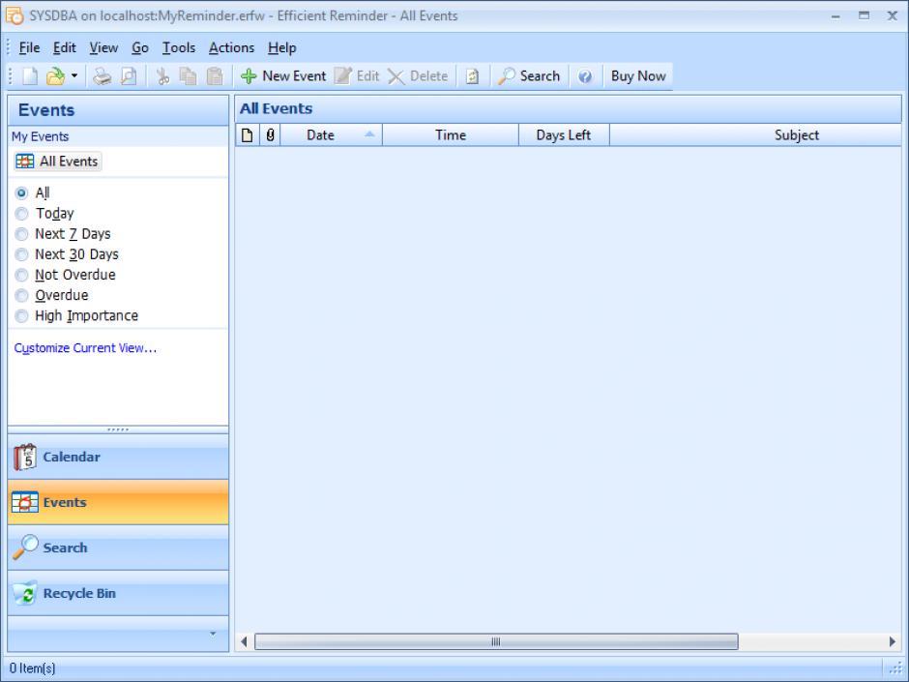
Task: Click the horizontal scrollbar thumb
Action: point(495,642)
